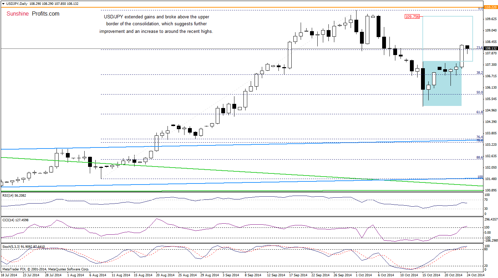Image resolution: width=498 pixels, height=278 pixels.
Task: Click the 15 Aug 2014 date label
Action: click(144, 275)
